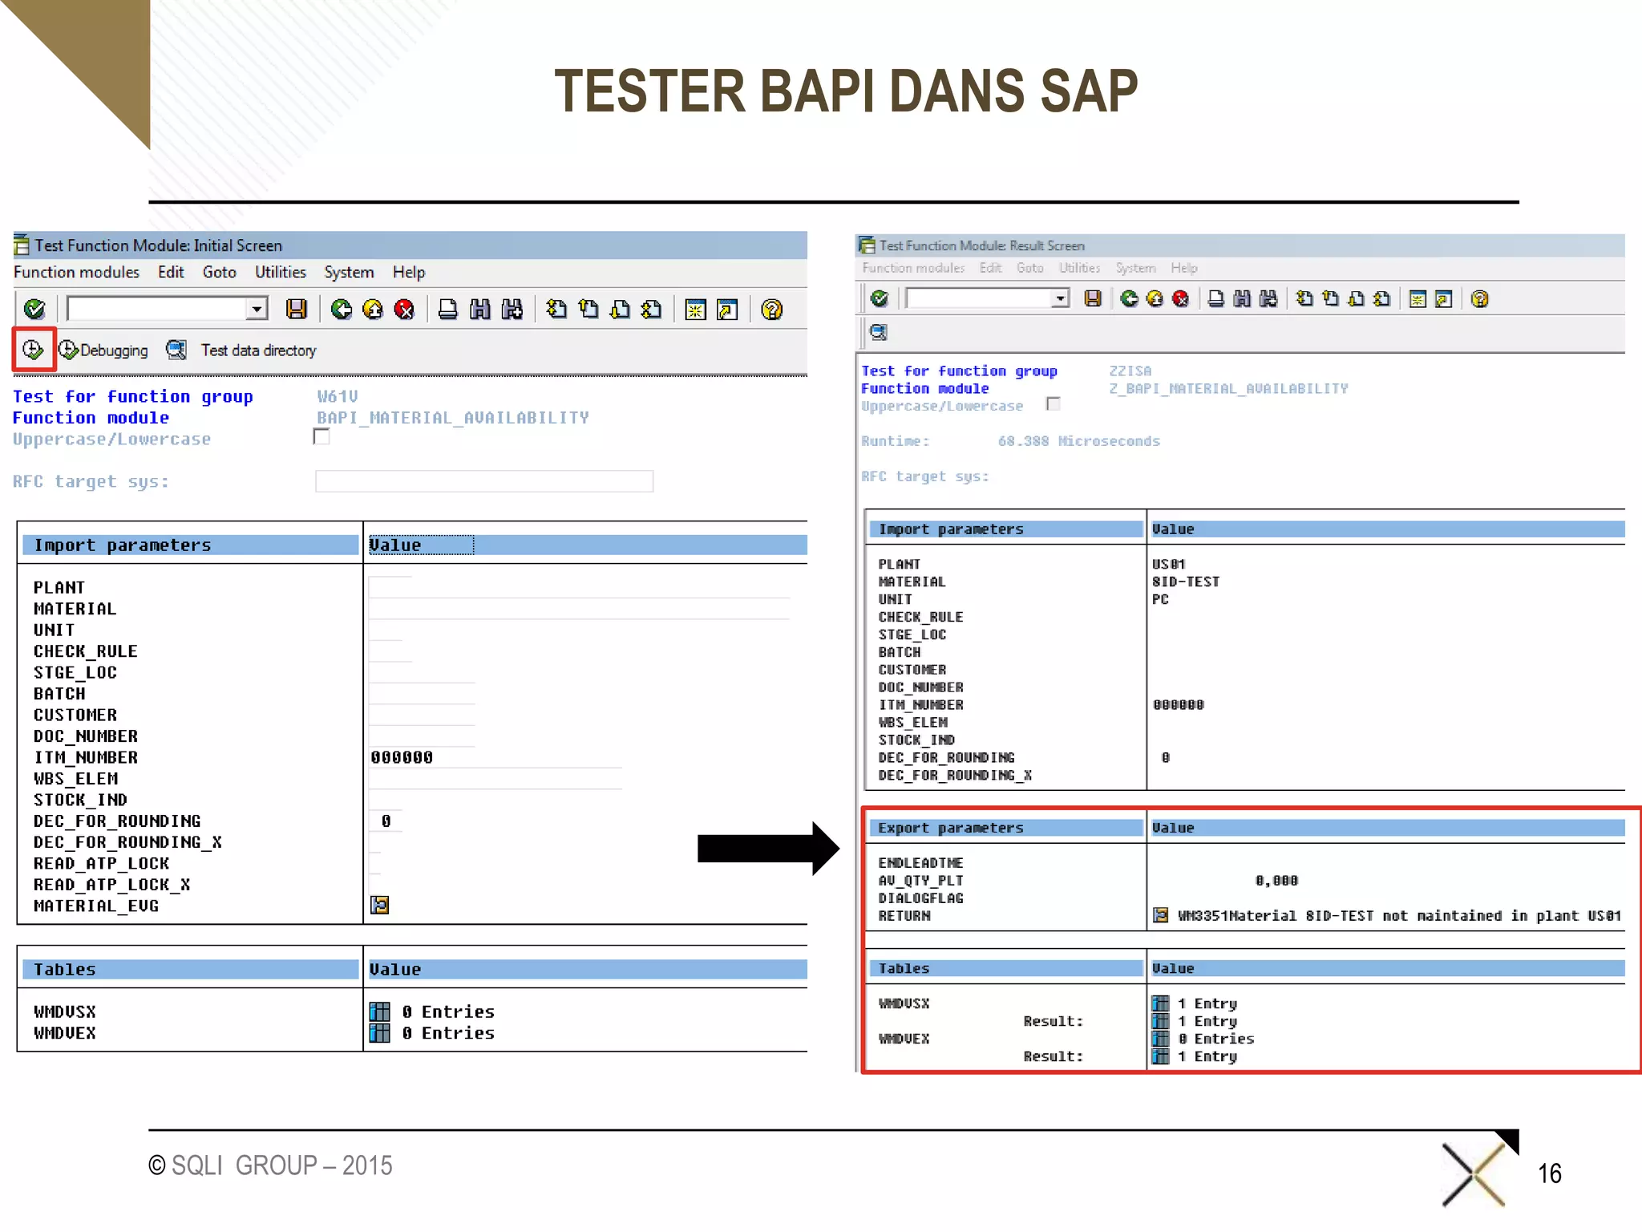Open MATERIAL_EVG structure icon in Initial Screen
This screenshot has height=1232, width=1642.
380,906
